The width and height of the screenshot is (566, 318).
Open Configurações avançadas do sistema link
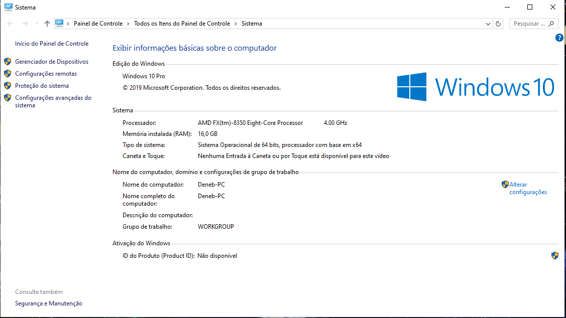tap(53, 101)
